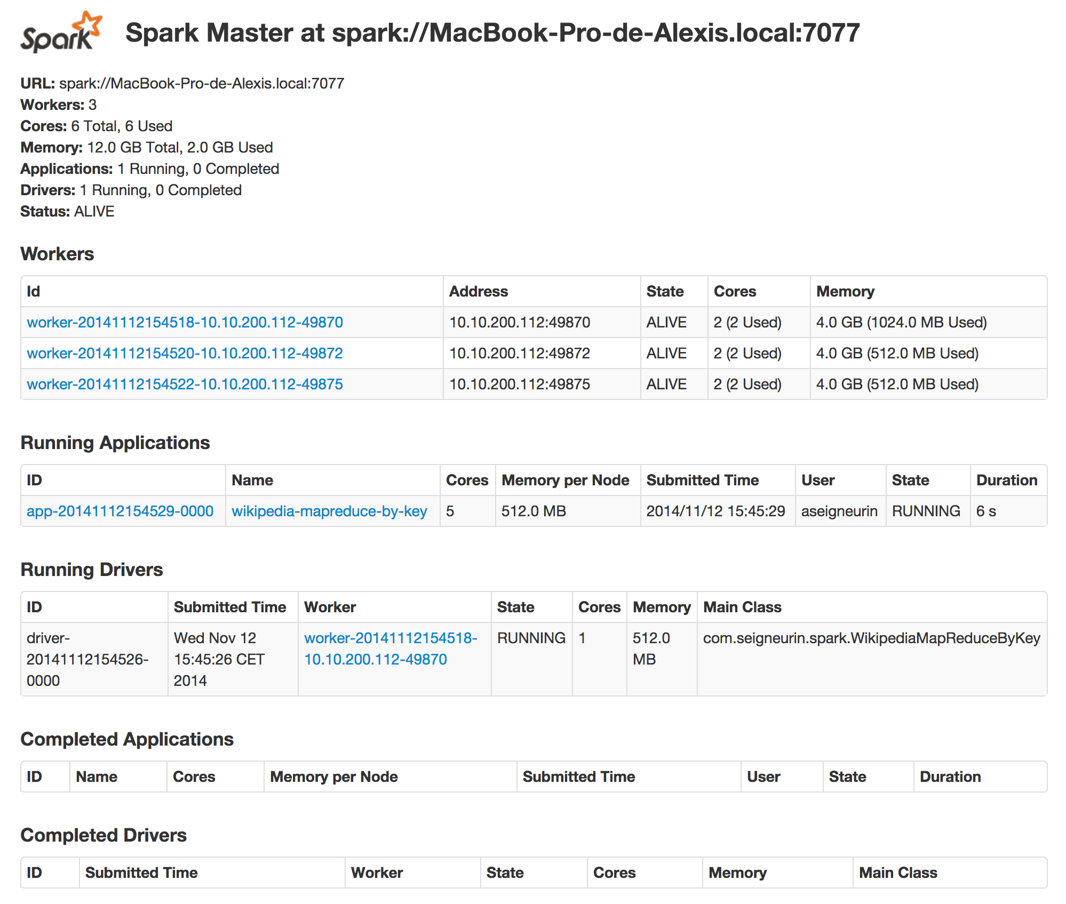Open the worker link in Running Drivers
The width and height of the screenshot is (1066, 904).
390,649
